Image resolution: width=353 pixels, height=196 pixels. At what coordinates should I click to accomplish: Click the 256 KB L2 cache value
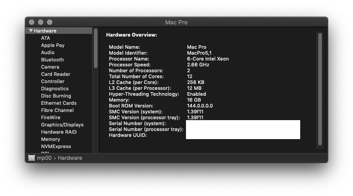195,82
